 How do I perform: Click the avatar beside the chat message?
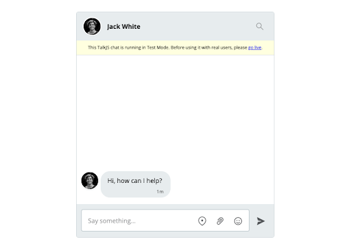coord(90,181)
